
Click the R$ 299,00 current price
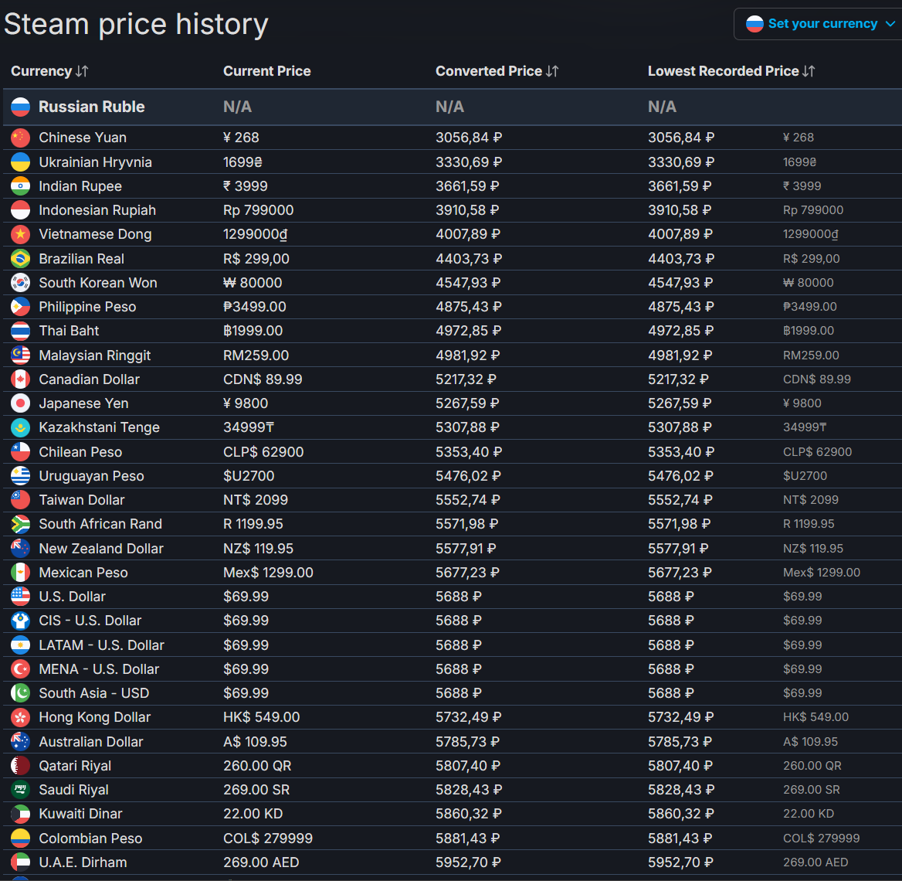point(256,259)
